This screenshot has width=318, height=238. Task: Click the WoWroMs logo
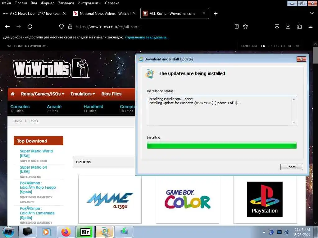51,68
